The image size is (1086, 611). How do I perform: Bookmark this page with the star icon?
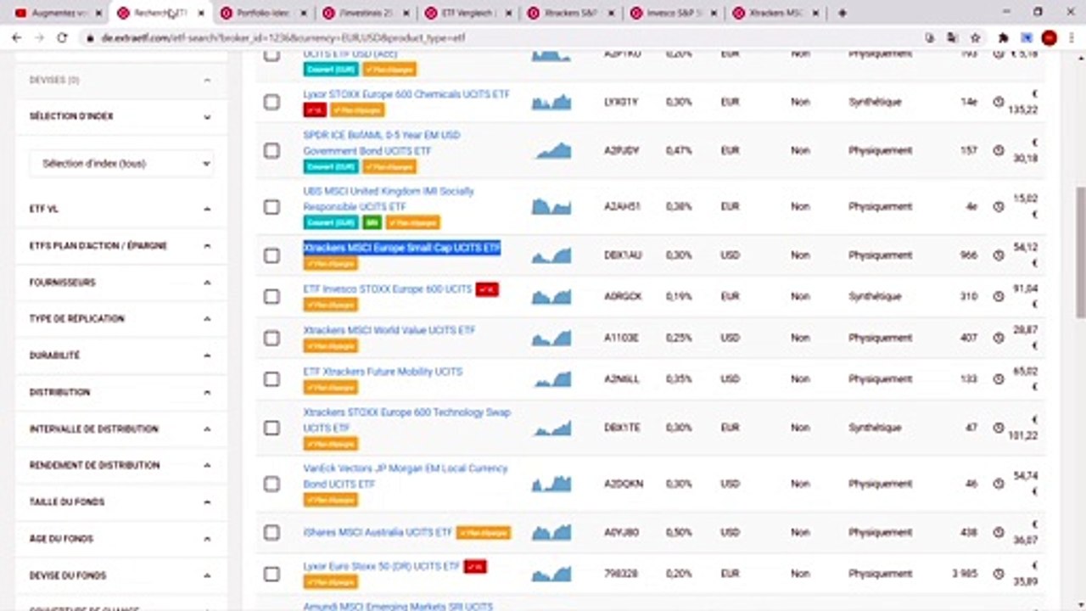(x=976, y=38)
